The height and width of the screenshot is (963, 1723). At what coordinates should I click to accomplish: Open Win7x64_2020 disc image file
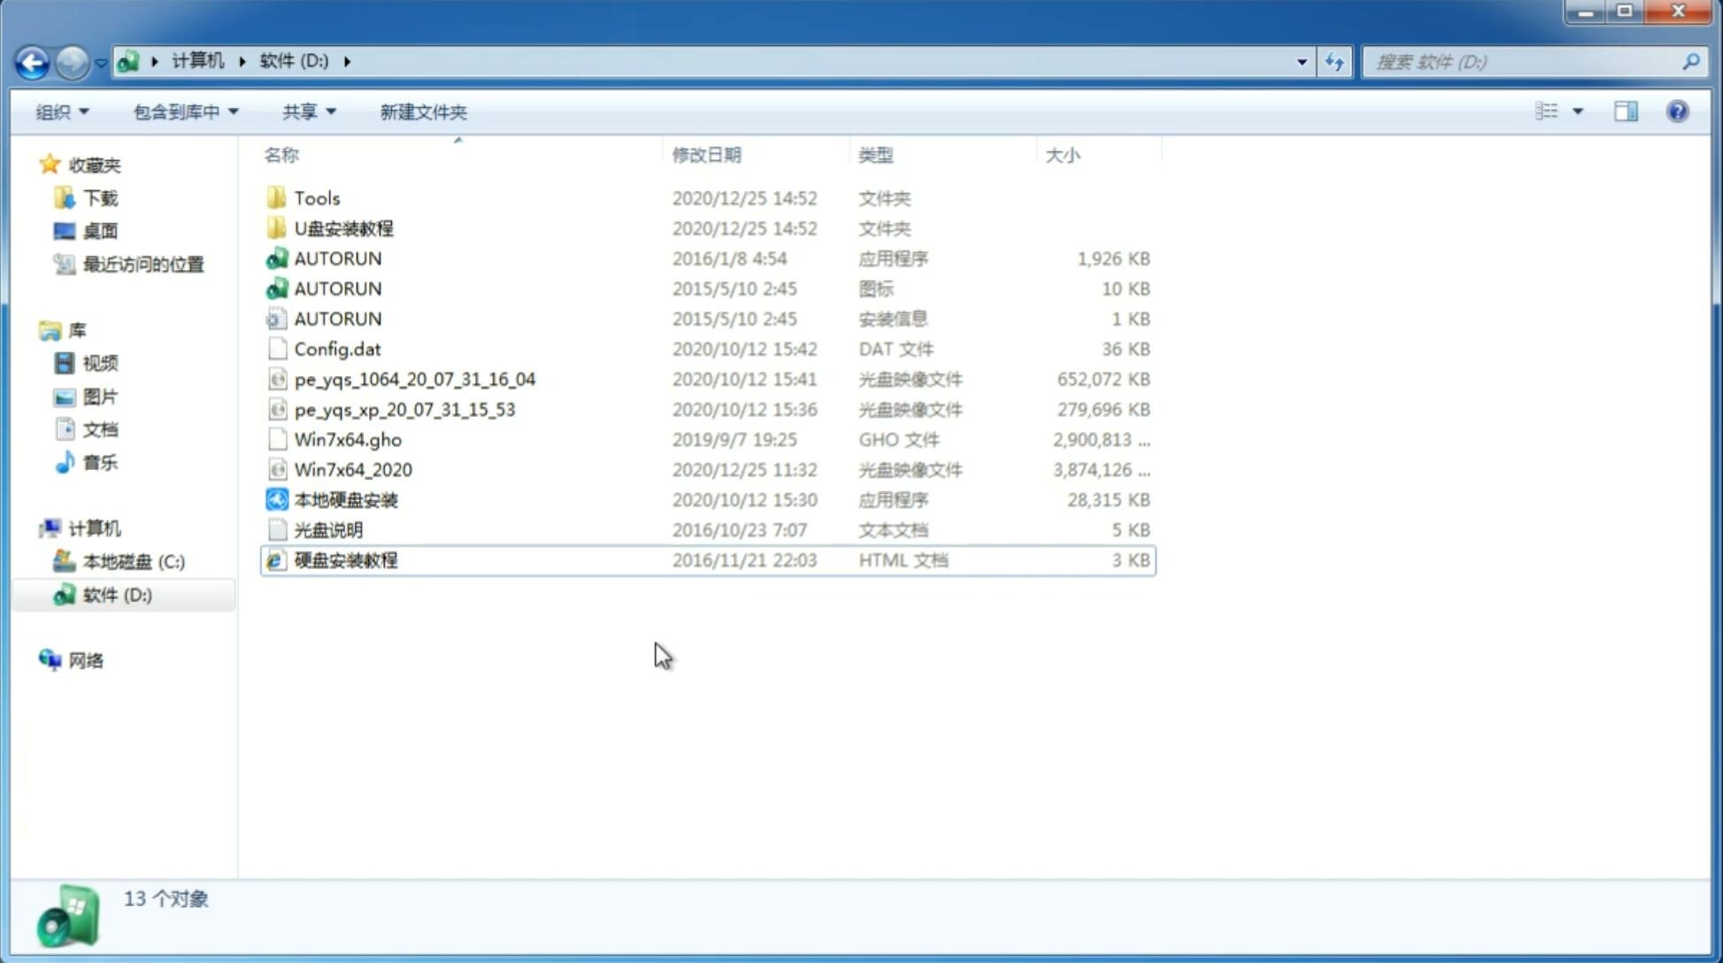coord(351,470)
